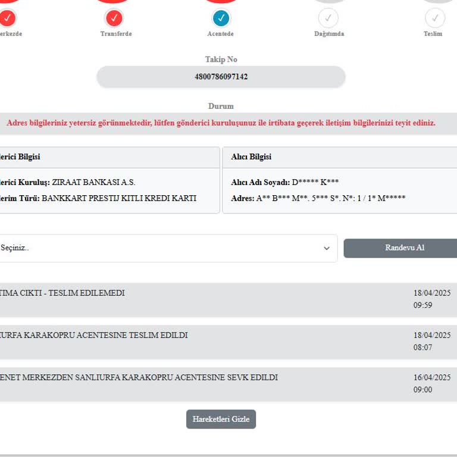Click KARAKOPRU ACENTESINE TESLIM EDILDI row
The height and width of the screenshot is (457, 457).
click(228, 342)
